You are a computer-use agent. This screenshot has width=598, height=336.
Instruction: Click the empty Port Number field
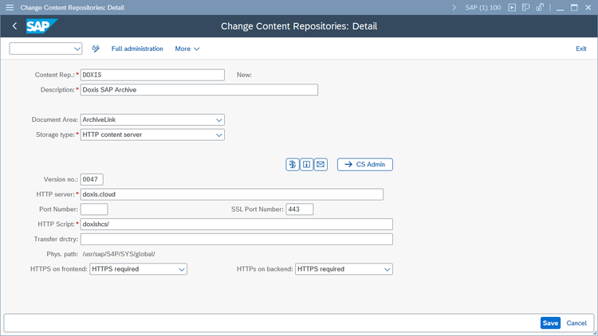94,209
